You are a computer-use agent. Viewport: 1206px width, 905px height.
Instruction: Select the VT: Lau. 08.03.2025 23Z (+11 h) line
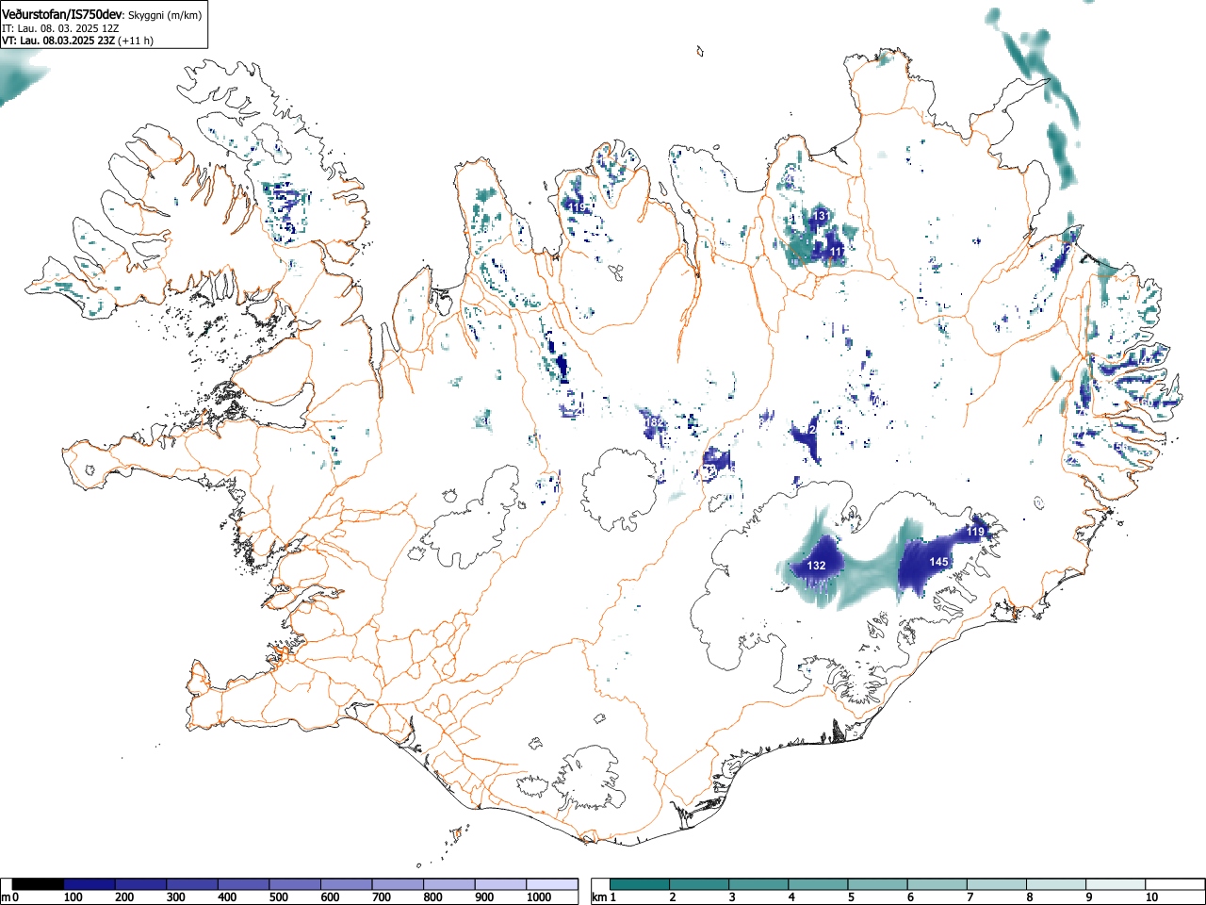coord(77,41)
